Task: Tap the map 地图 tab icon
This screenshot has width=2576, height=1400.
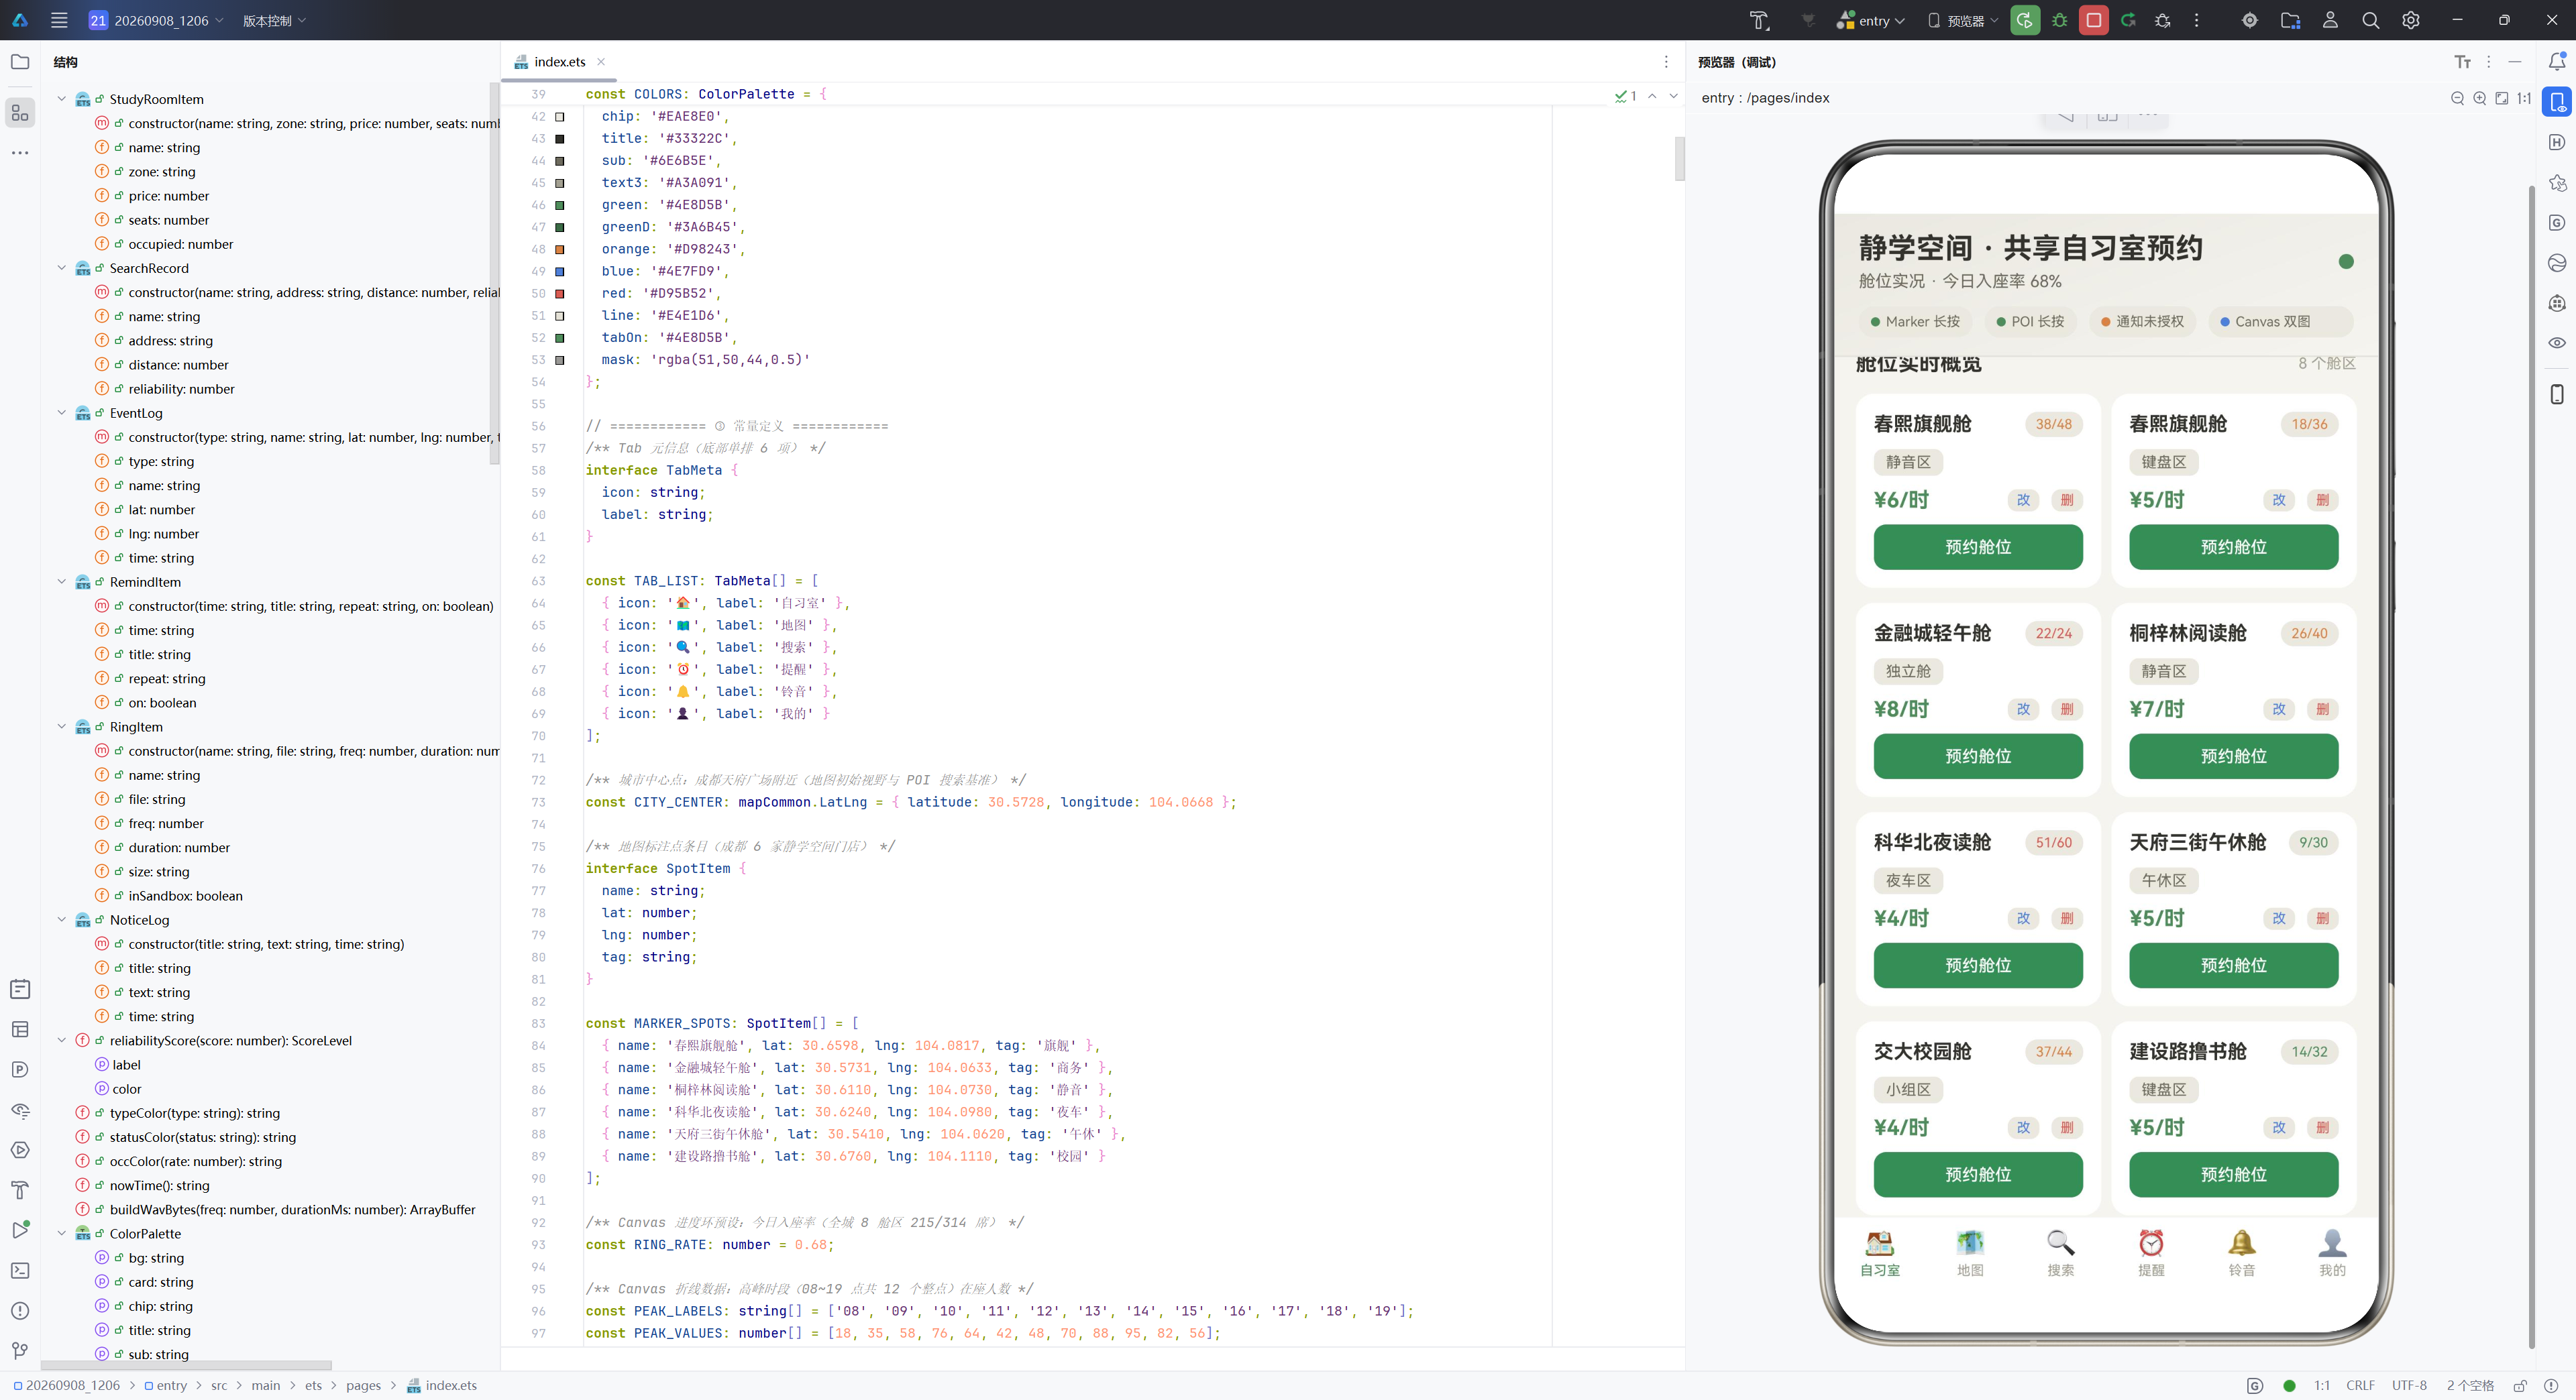Action: 1970,1242
